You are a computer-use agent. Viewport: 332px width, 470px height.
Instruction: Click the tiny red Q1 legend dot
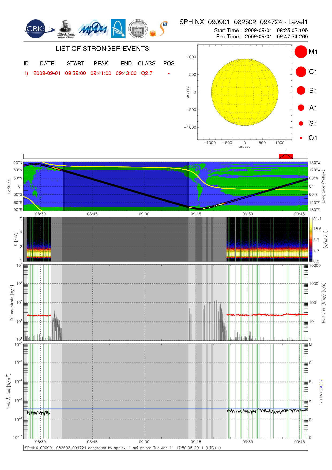(x=301, y=138)
